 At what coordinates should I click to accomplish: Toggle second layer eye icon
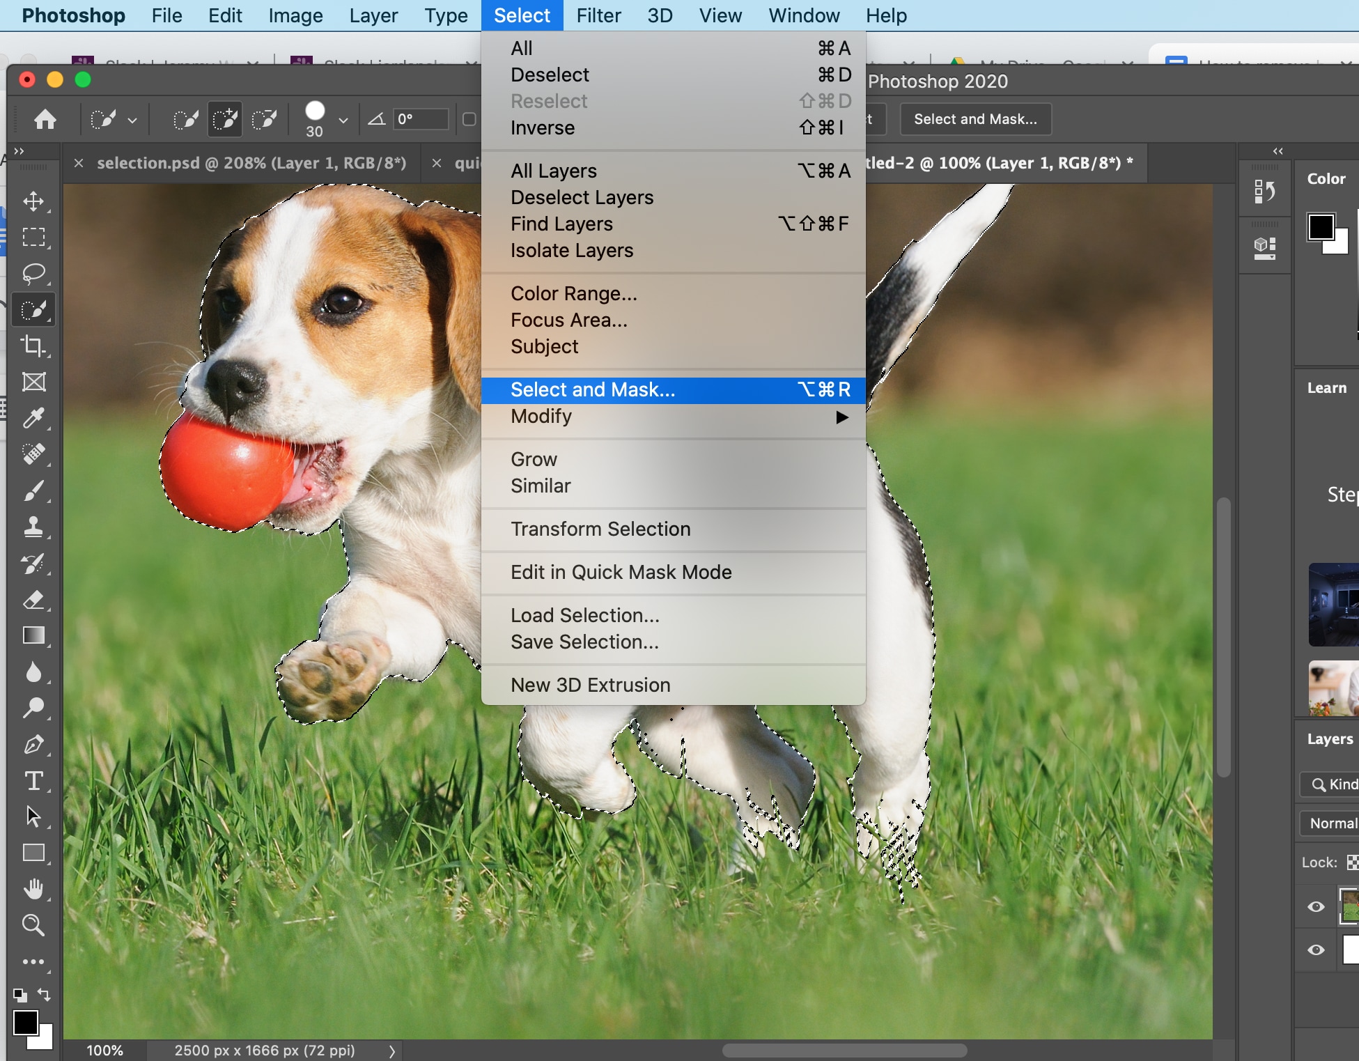[1316, 945]
